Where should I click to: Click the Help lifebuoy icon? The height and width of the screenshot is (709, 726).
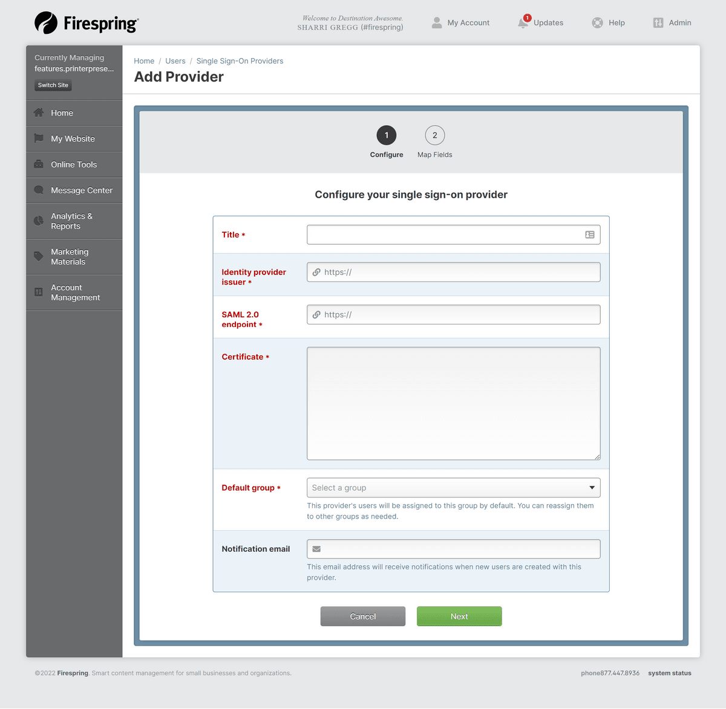(597, 23)
